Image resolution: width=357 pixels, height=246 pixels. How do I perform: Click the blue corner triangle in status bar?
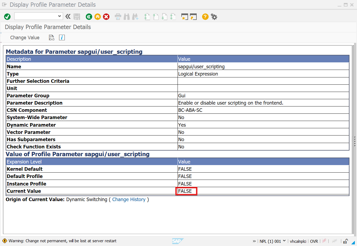tap(353, 243)
